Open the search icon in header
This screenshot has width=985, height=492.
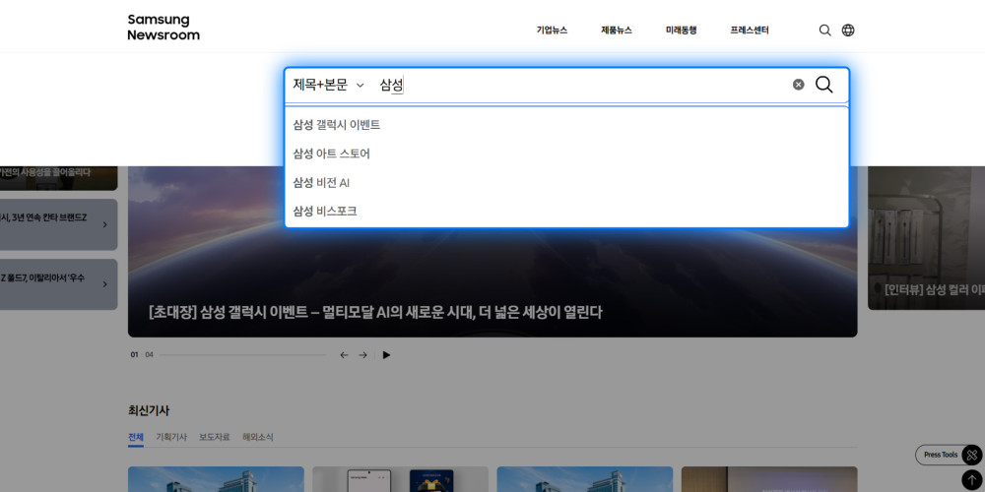tap(824, 31)
